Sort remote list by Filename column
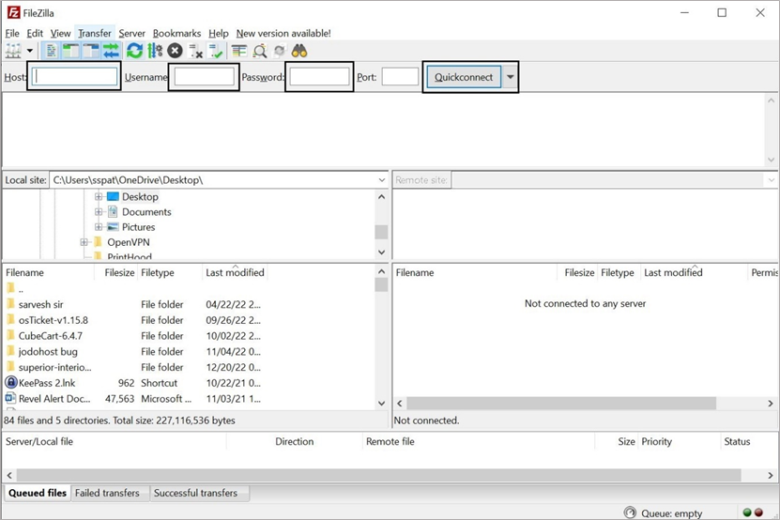The height and width of the screenshot is (520, 780). (476, 273)
